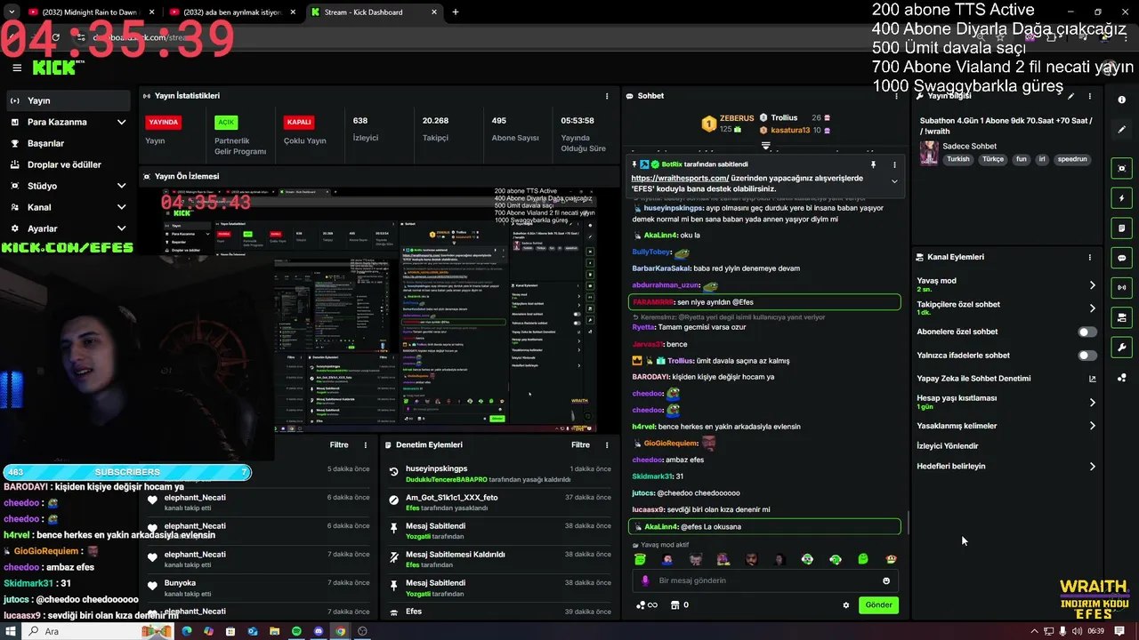Viewport: 1139px width, 640px height.
Task: Open the emoji picker in the message box
Action: tap(886, 580)
